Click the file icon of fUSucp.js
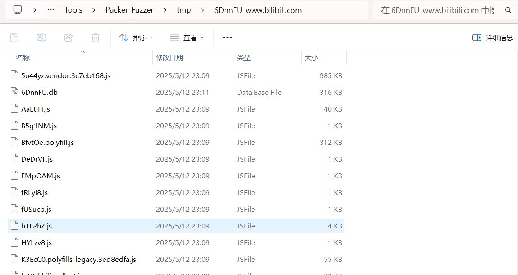The width and height of the screenshot is (518, 275). click(14, 209)
